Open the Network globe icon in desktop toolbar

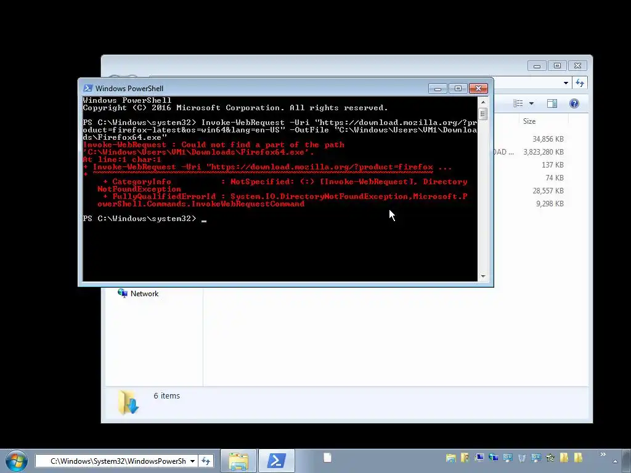tap(494, 458)
